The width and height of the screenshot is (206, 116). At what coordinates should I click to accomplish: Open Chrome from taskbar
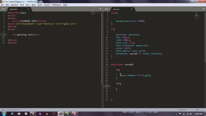[33, 114]
